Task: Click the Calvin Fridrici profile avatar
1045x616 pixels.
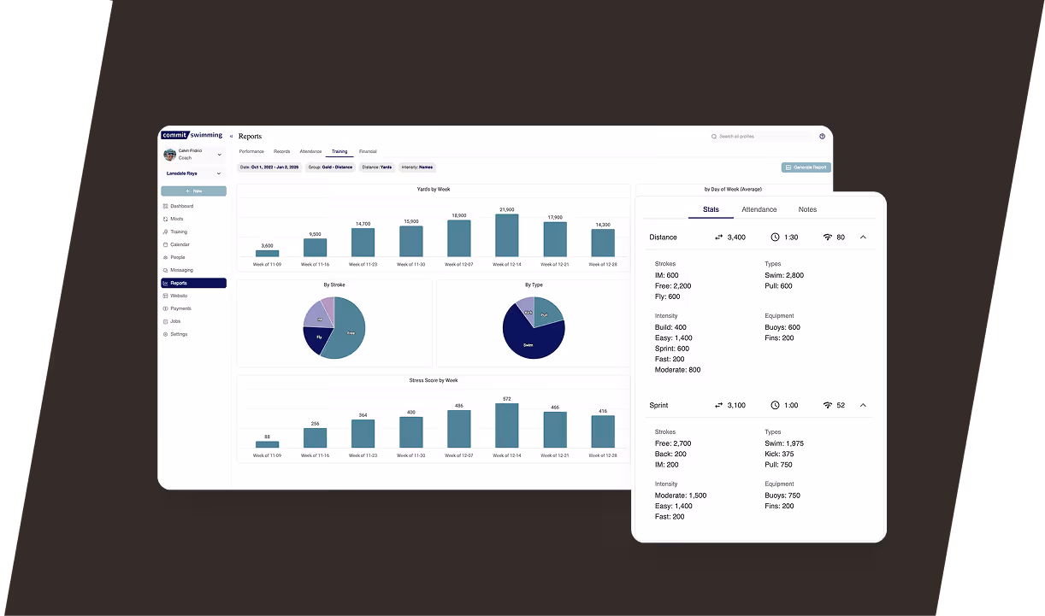Action: coord(170,155)
